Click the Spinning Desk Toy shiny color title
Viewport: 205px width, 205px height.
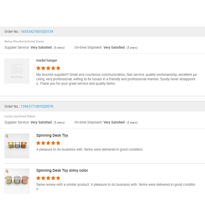coord(62,171)
